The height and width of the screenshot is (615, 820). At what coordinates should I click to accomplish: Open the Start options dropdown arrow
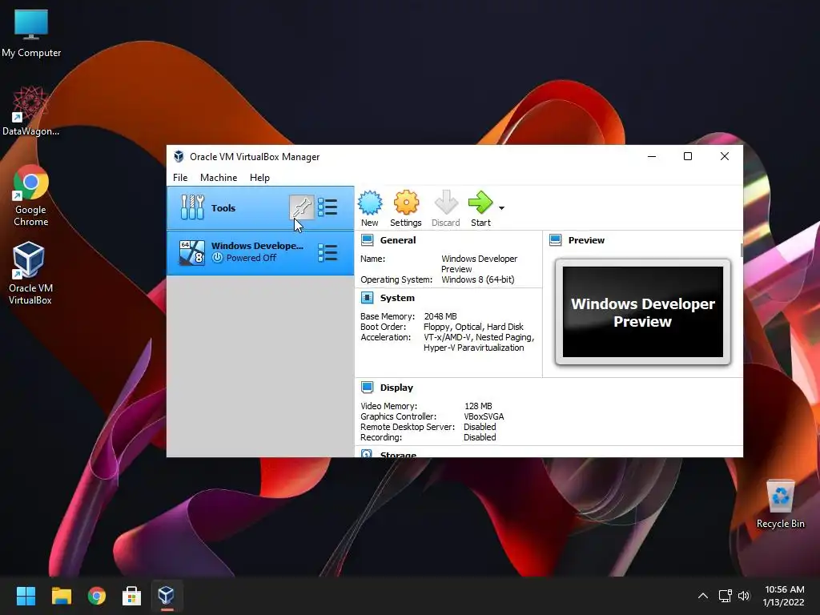click(x=501, y=208)
